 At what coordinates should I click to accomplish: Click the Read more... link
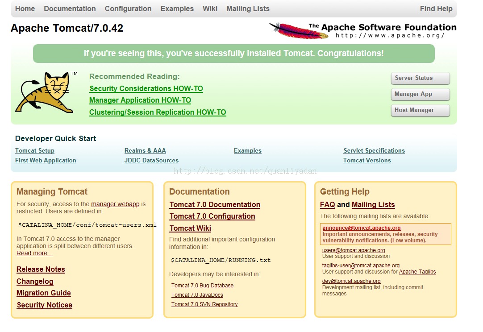[34, 253]
